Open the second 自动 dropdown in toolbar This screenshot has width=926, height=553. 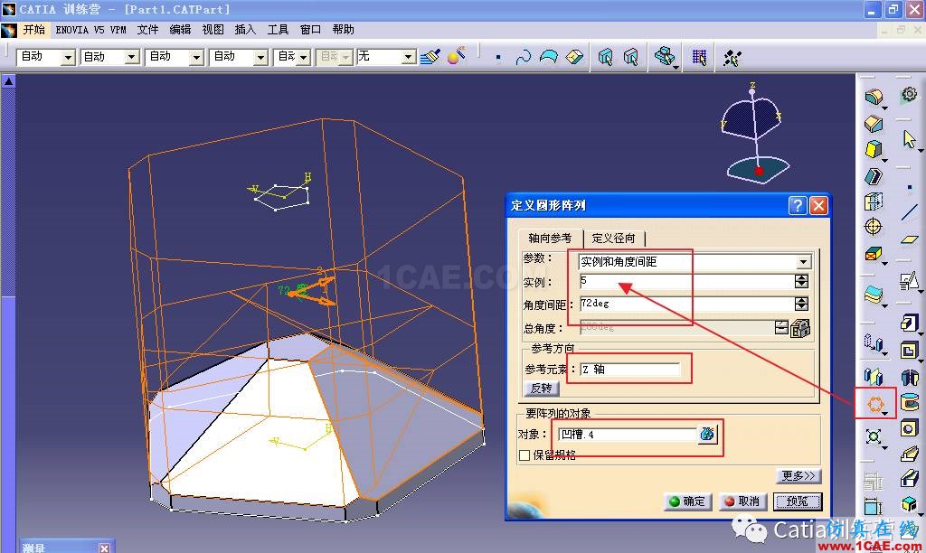pyautogui.click(x=131, y=57)
